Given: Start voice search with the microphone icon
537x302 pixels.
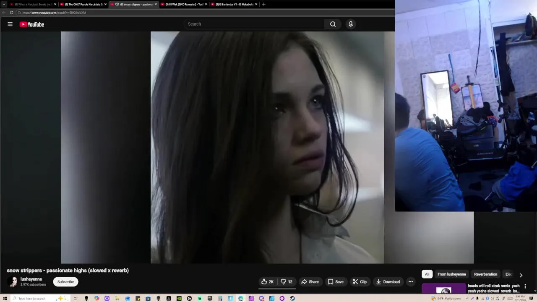Looking at the screenshot, I should [x=351, y=24].
